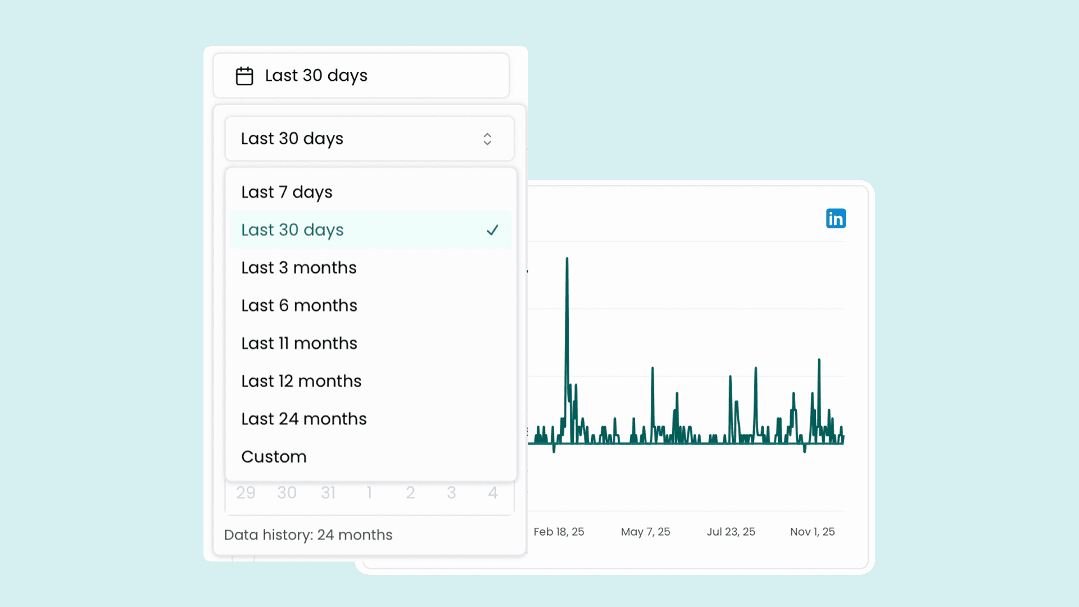Click the LinkedIn icon on the chart card
Viewport: 1079px width, 607px height.
click(x=836, y=218)
